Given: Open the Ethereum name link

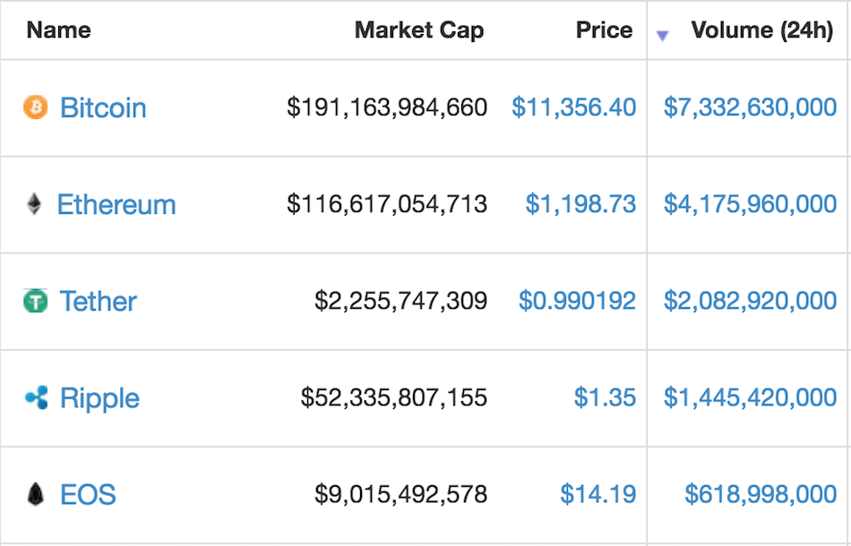Looking at the screenshot, I should pyautogui.click(x=116, y=205).
